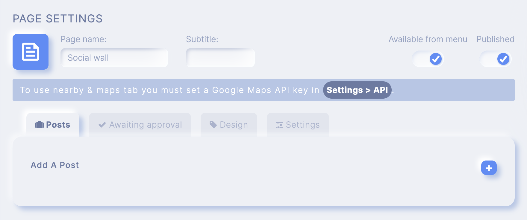Click the checkmark icon beside Awaiting approval
The width and height of the screenshot is (527, 220).
pyautogui.click(x=102, y=125)
